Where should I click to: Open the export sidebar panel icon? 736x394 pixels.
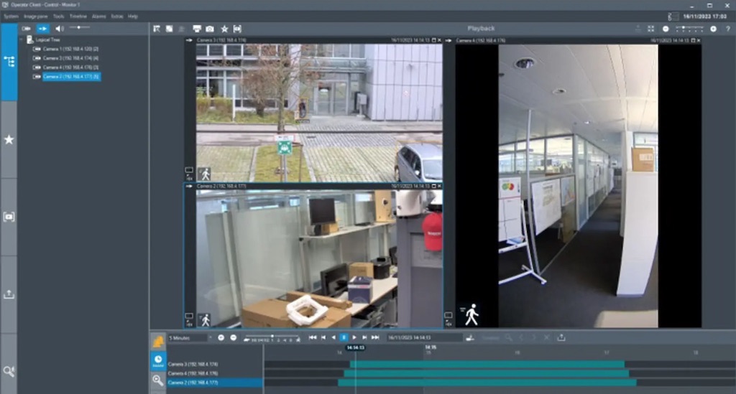coord(9,294)
